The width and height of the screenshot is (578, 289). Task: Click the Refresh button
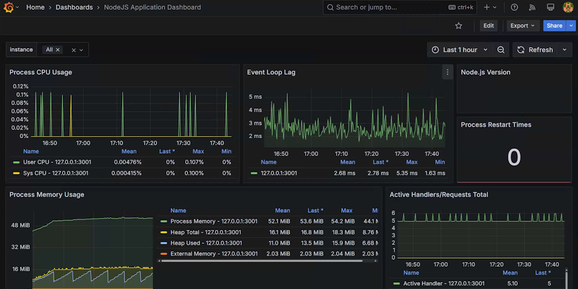(535, 50)
